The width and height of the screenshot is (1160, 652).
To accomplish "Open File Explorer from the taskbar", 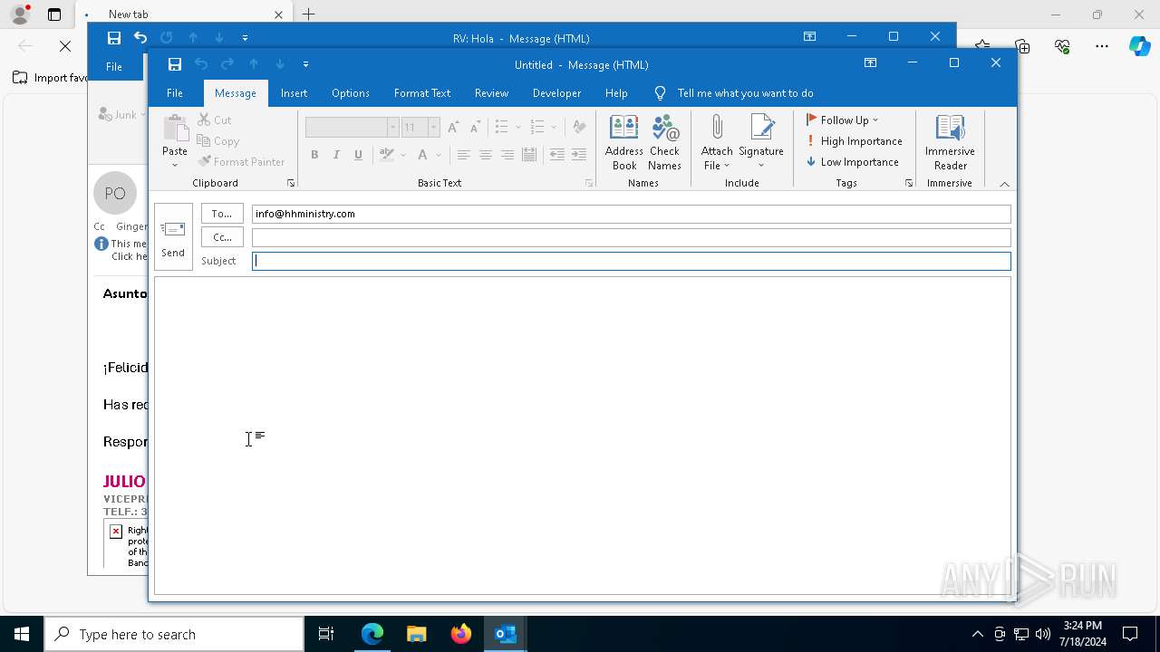I will point(417,634).
